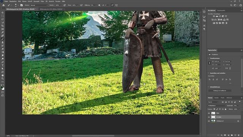Add a Brightness/Contrast adjustment
Image resolution: width=243 pixels, height=137 pixels.
click(x=214, y=16)
